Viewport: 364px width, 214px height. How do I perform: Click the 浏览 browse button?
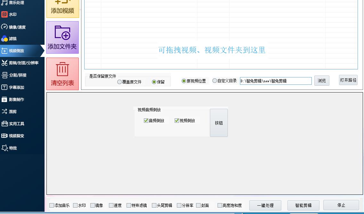click(322, 81)
